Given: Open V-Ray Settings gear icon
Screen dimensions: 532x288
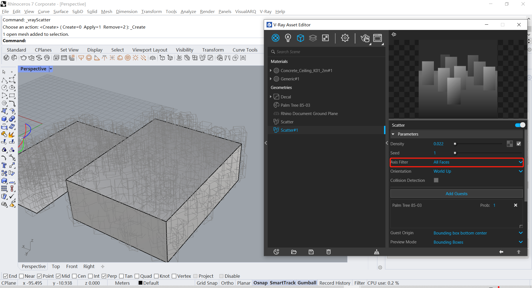Looking at the screenshot, I should coord(345,38).
